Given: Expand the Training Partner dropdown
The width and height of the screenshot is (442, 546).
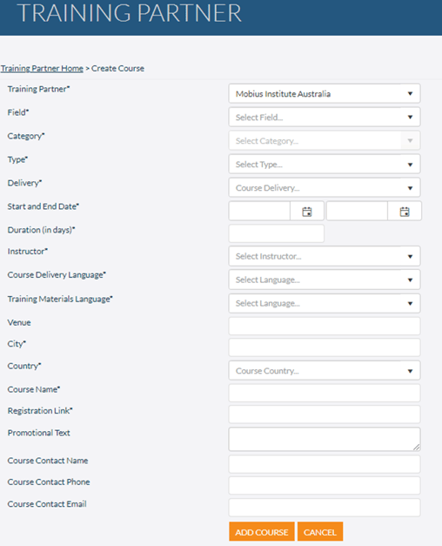Looking at the screenshot, I should pos(325,93).
